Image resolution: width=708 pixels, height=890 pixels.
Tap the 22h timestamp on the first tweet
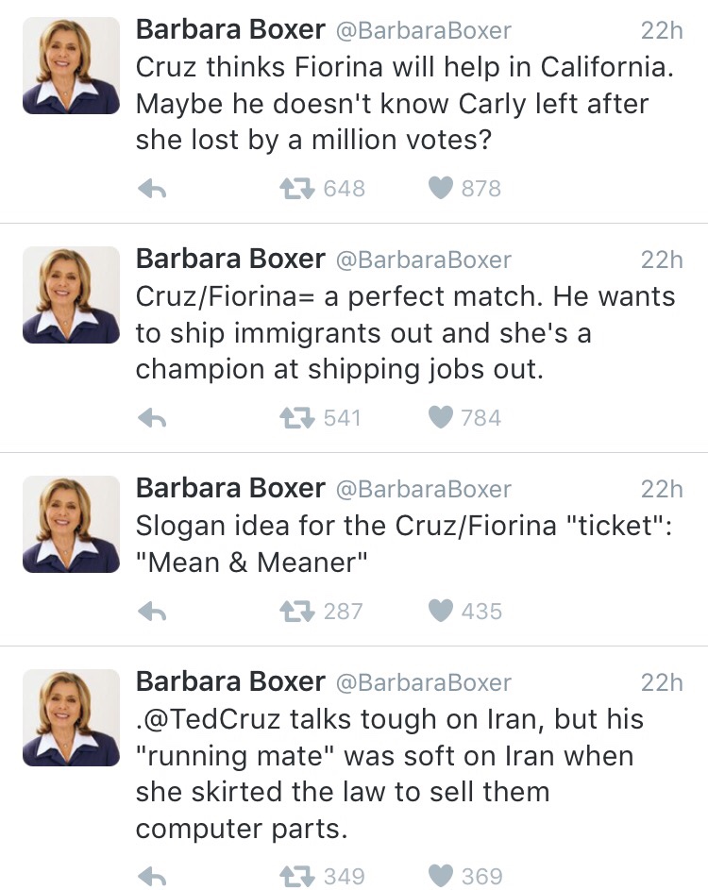point(661,30)
